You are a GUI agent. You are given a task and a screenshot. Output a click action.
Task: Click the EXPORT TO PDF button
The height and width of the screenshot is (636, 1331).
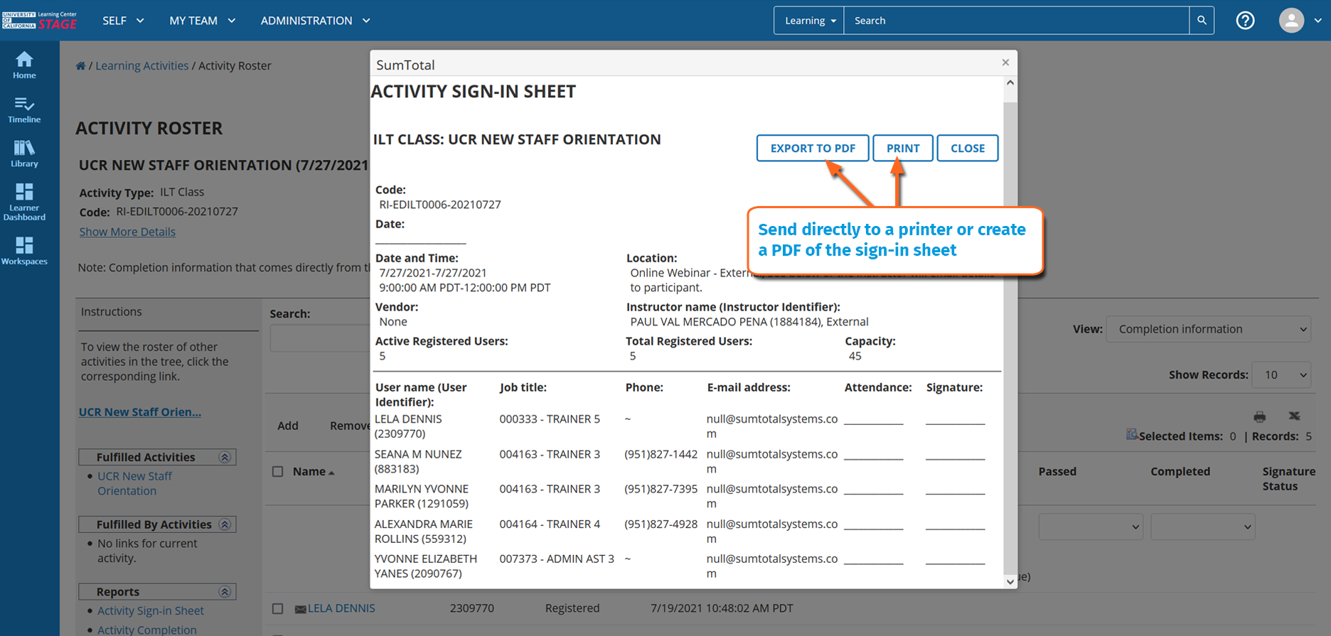812,149
